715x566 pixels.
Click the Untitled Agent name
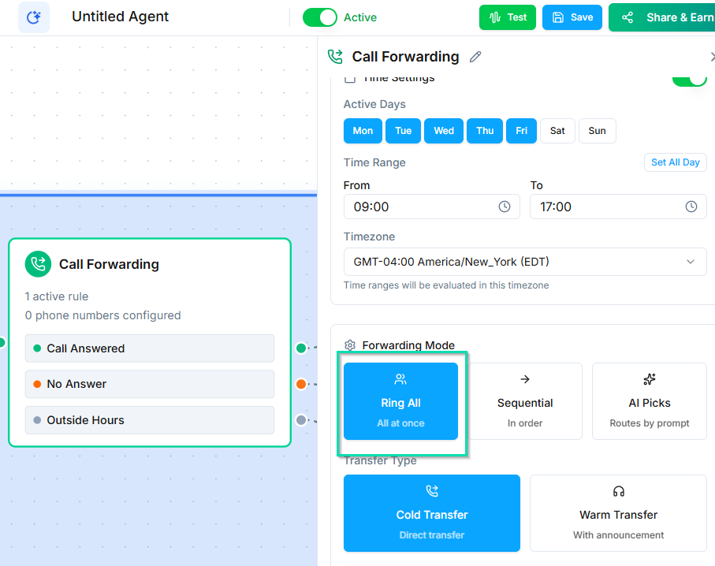click(120, 17)
